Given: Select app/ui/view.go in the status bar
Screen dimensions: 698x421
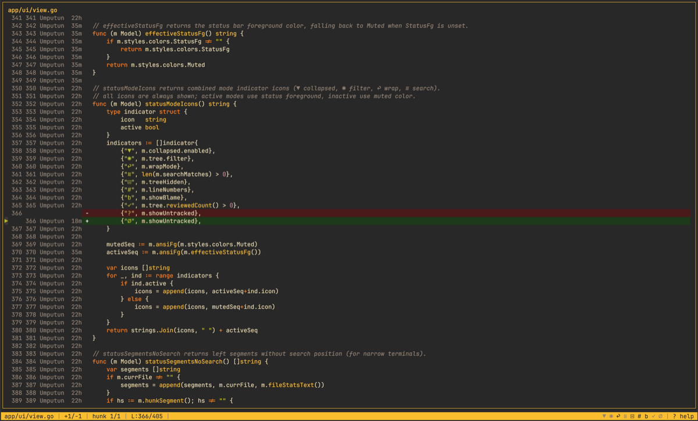Looking at the screenshot, I should 29,416.
